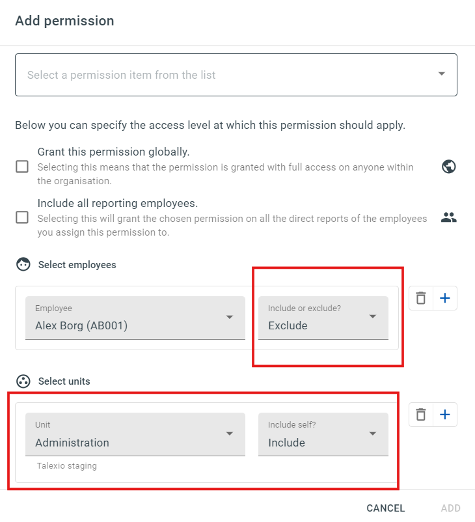Add another unit row with plus icon

click(445, 415)
